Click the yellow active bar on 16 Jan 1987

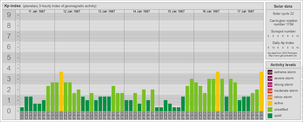218,91
